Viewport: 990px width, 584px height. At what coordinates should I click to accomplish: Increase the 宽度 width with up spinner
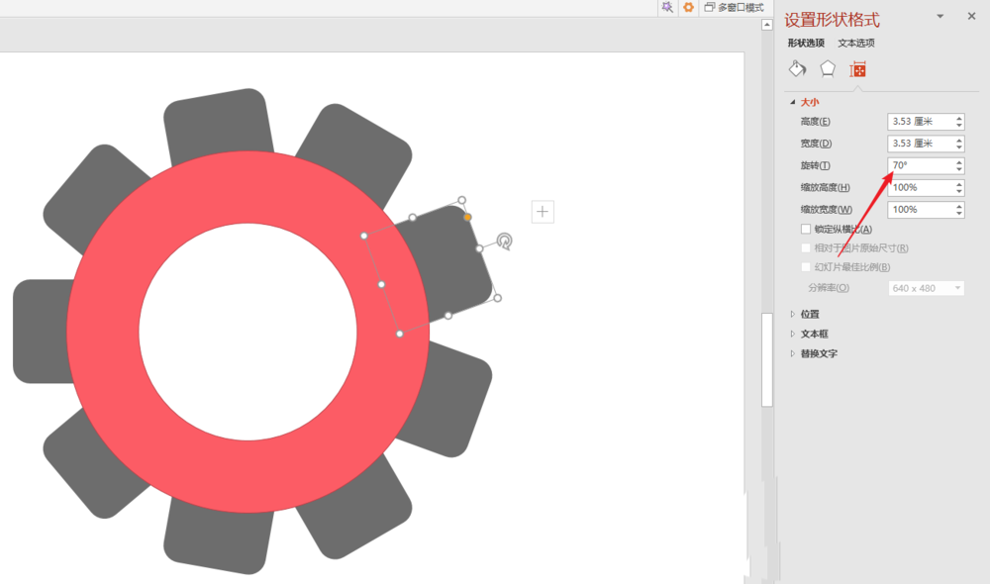(x=959, y=141)
